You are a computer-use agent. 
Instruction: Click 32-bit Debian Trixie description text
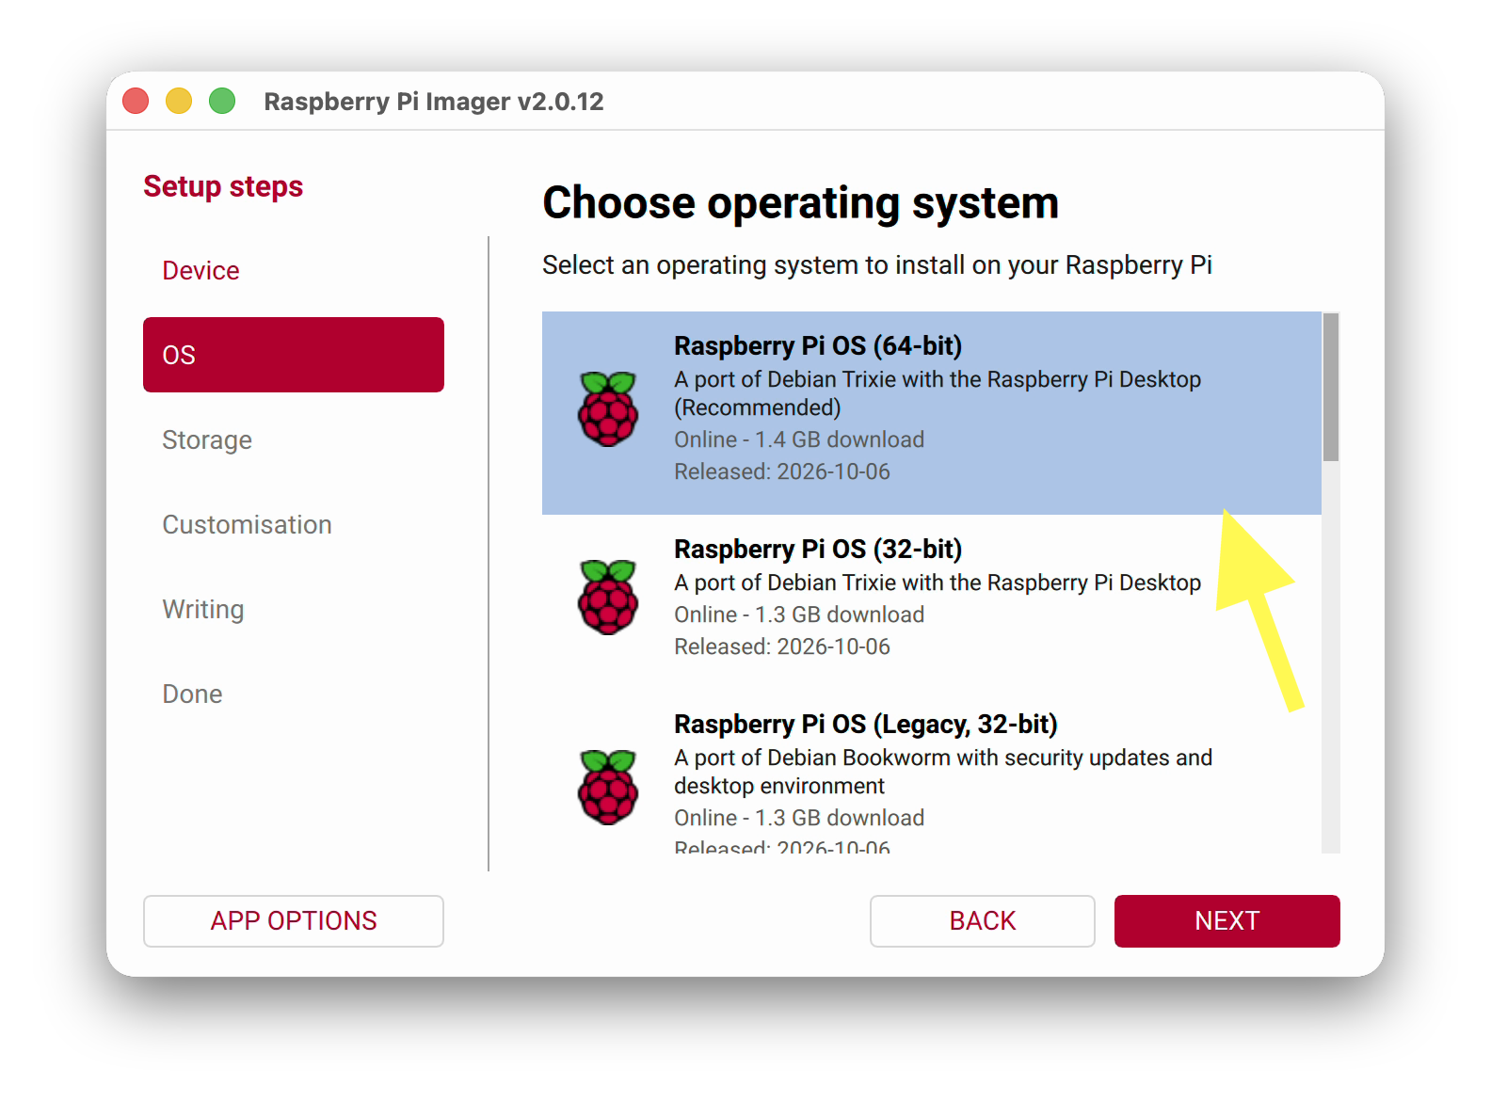pyautogui.click(x=938, y=582)
